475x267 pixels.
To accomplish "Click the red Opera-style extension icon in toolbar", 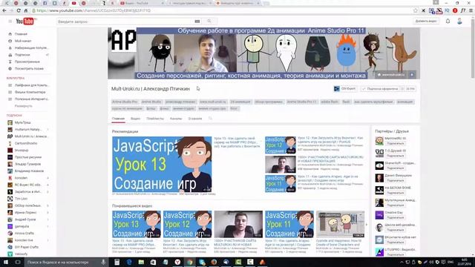I will tap(455, 10).
